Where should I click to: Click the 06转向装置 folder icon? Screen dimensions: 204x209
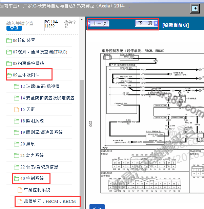9,40
